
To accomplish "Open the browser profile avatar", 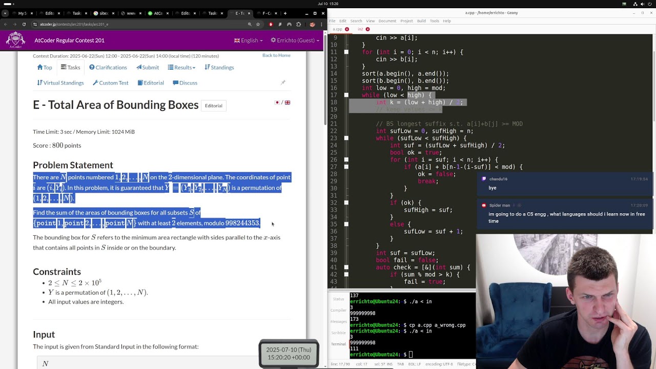I will [x=312, y=24].
